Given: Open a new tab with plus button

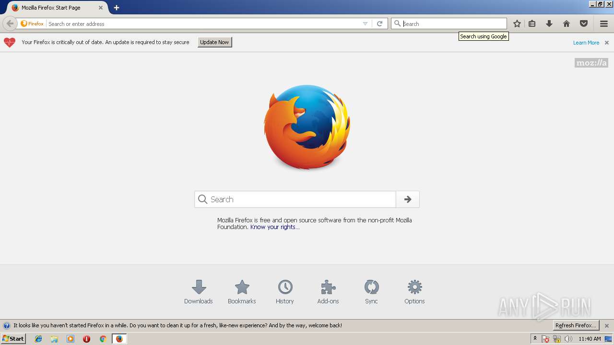Looking at the screenshot, I should click(x=117, y=8).
